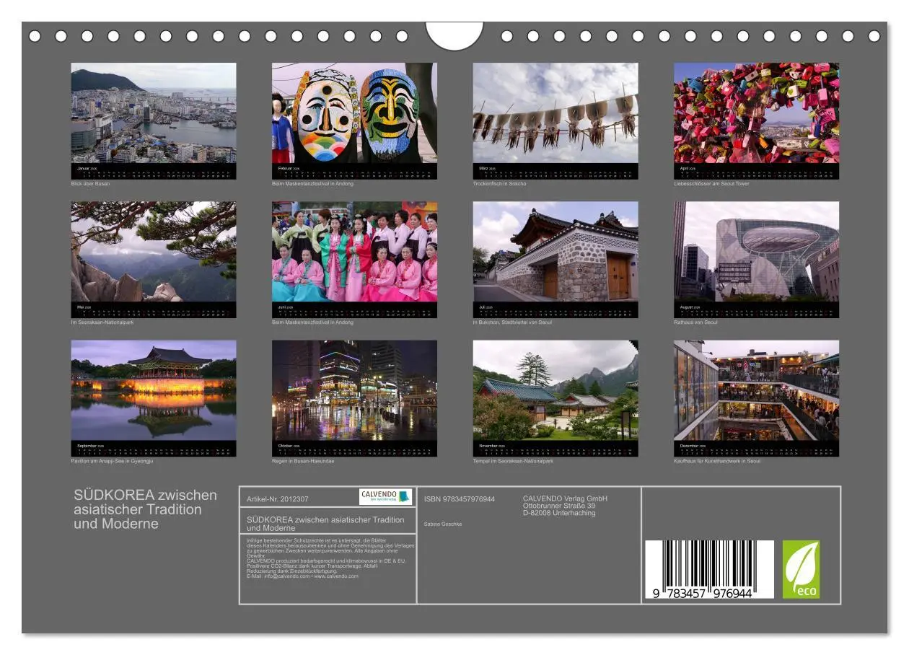Image resolution: width=909 pixels, height=655 pixels.
Task: Click the boxed calendar title below Artikel-Nr.
Action: click(325, 524)
